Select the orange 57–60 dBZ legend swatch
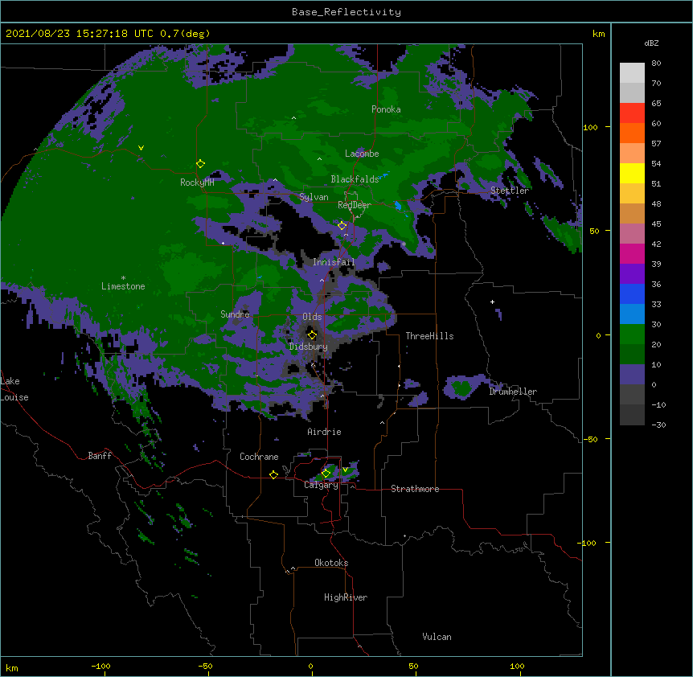This screenshot has height=677, width=693. [x=632, y=133]
